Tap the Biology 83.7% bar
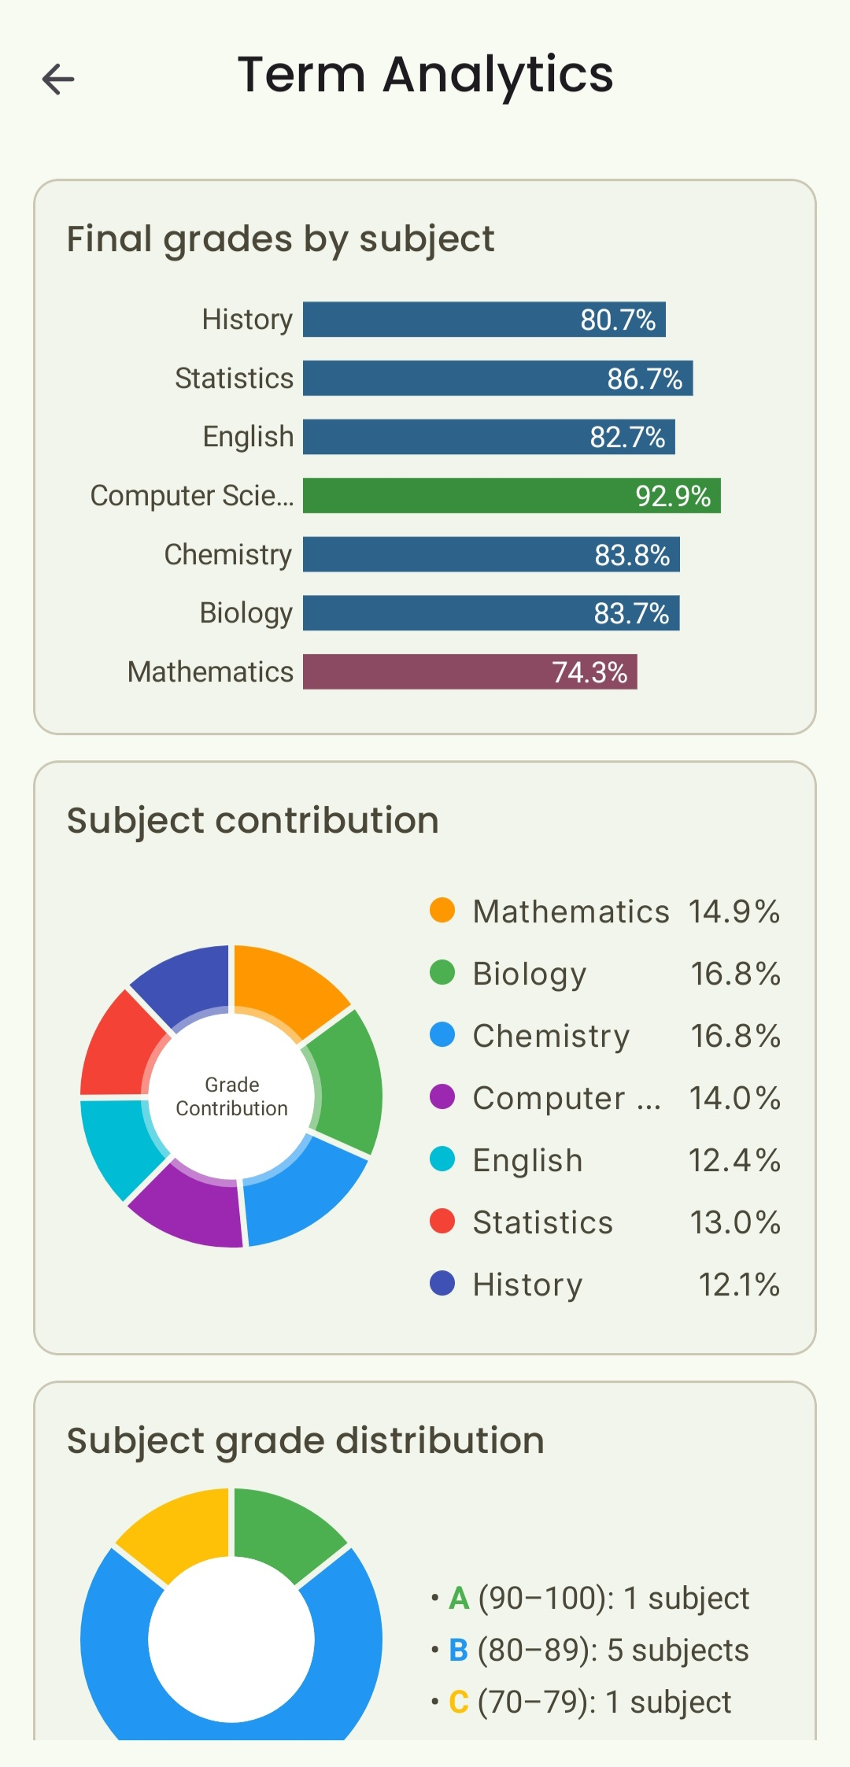This screenshot has width=850, height=1767. point(491,613)
